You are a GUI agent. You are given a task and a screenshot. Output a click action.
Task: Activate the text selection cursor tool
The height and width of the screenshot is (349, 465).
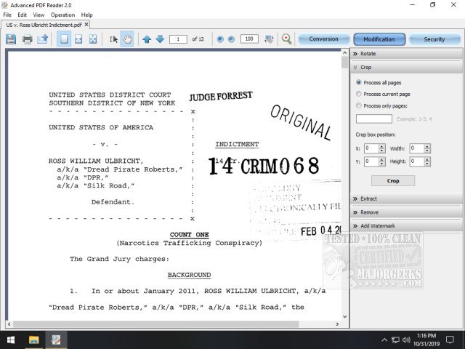click(x=113, y=39)
